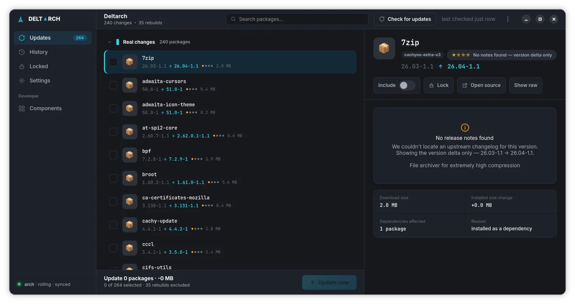The width and height of the screenshot is (575, 304).
Task: Click the at-spi2-core package icon
Action: coord(130,132)
